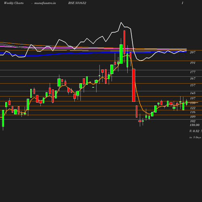Click the "BSE 531652" symbol label

[77, 3]
